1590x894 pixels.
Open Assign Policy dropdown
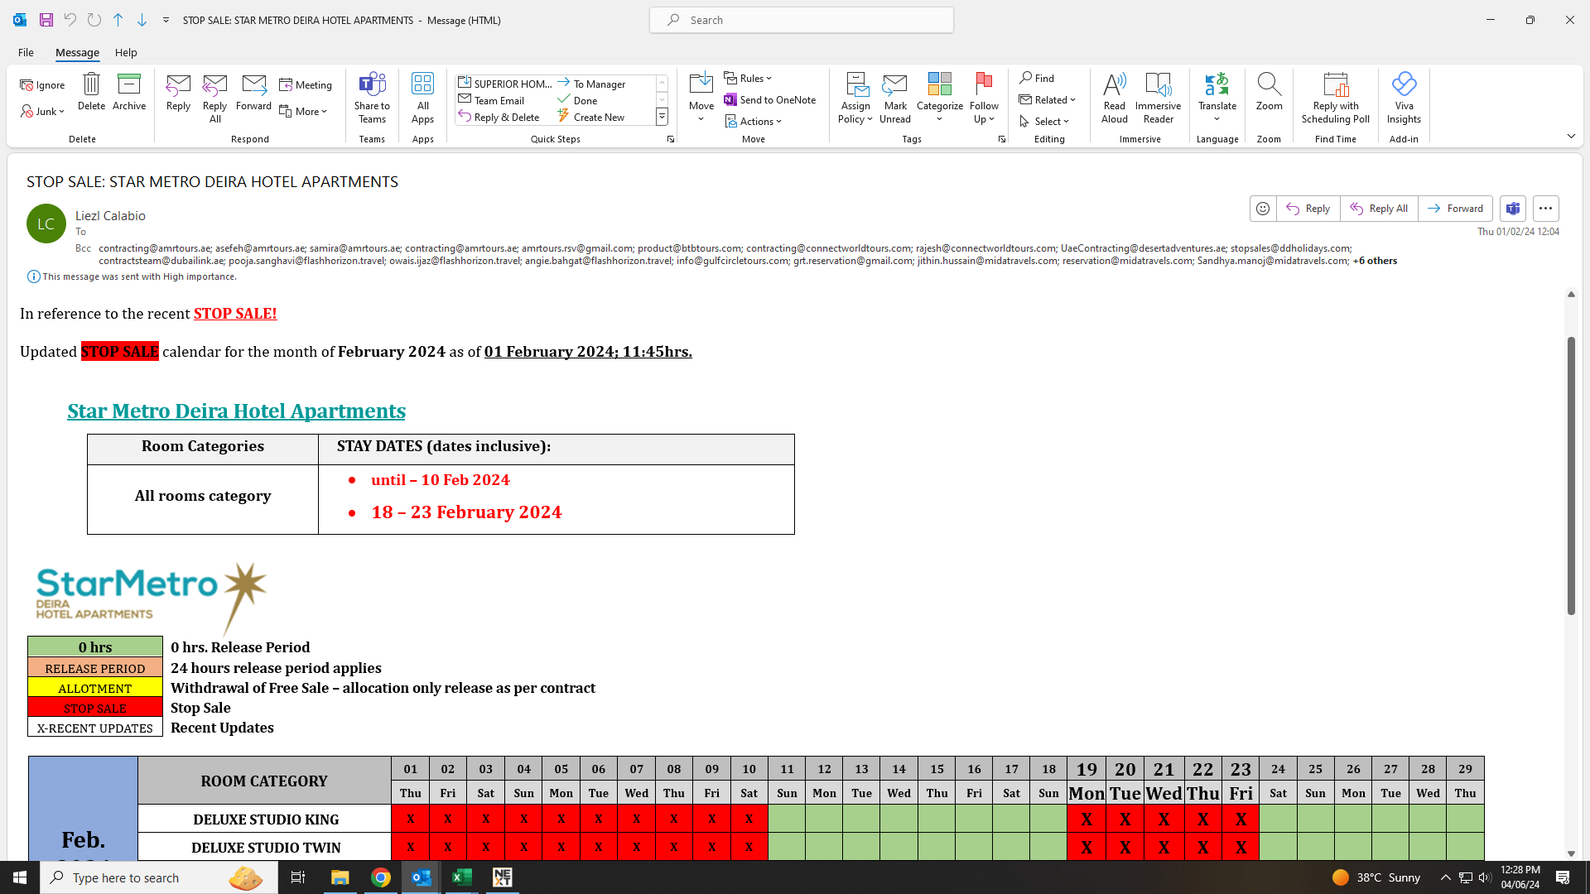click(x=855, y=98)
